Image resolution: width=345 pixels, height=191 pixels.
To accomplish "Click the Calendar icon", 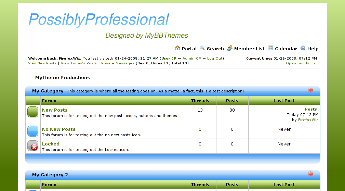I will (x=270, y=48).
